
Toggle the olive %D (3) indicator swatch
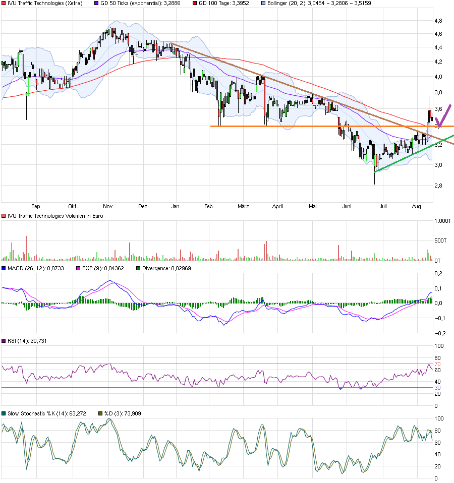pyautogui.click(x=100, y=412)
